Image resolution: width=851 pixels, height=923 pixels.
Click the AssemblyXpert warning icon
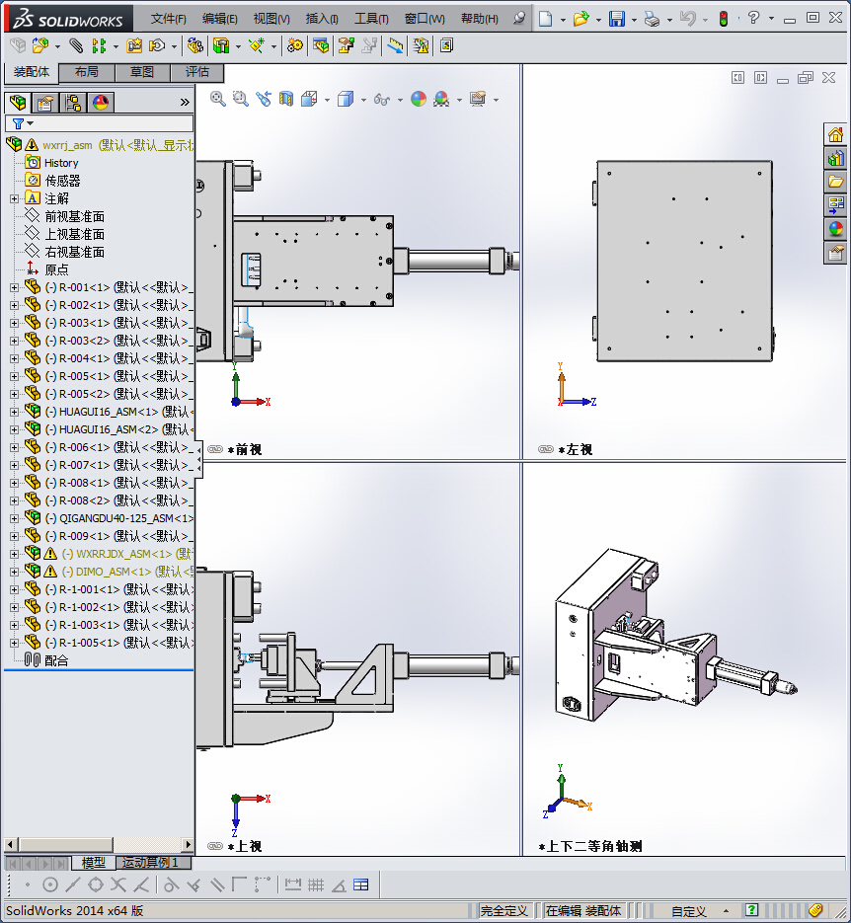(421, 45)
